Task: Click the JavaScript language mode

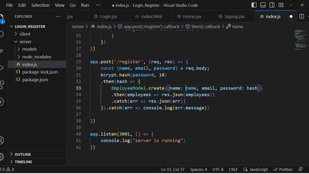Action: tap(255, 170)
